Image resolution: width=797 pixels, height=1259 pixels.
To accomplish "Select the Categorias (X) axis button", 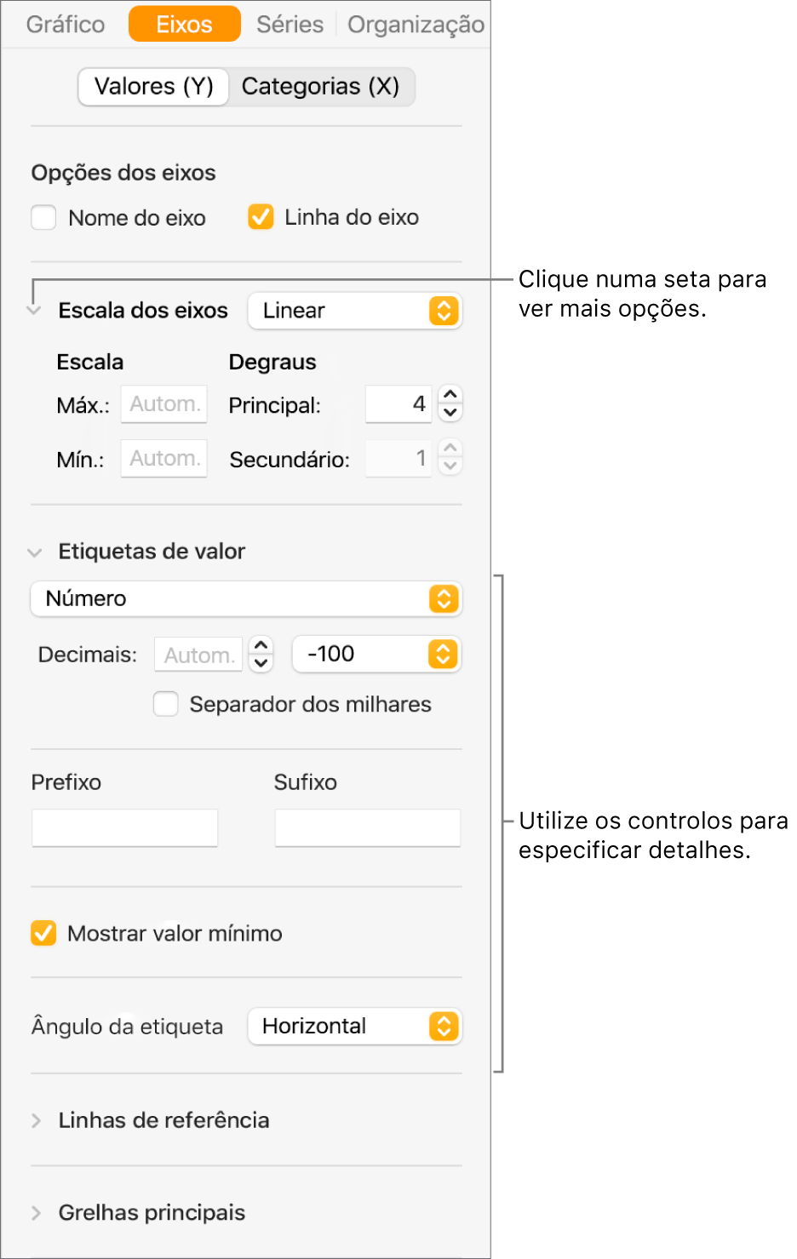I will tap(320, 87).
